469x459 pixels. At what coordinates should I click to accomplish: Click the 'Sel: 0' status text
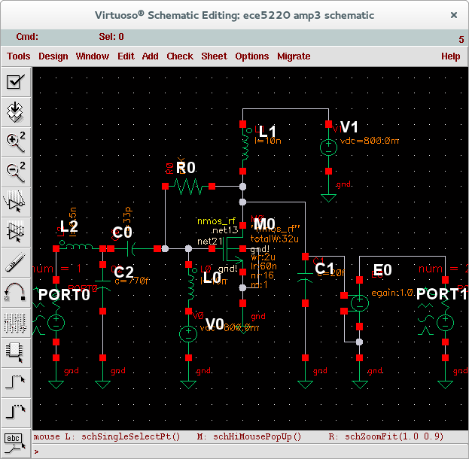(x=111, y=37)
